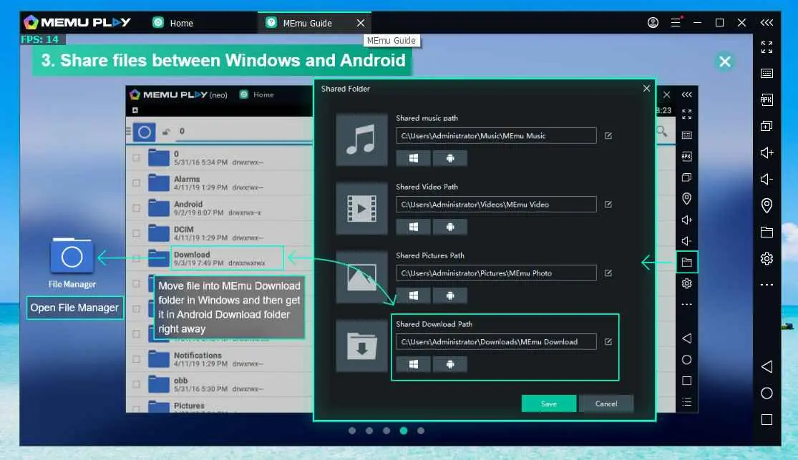
Task: Open the Windows folder for Shared music path
Action: click(413, 158)
